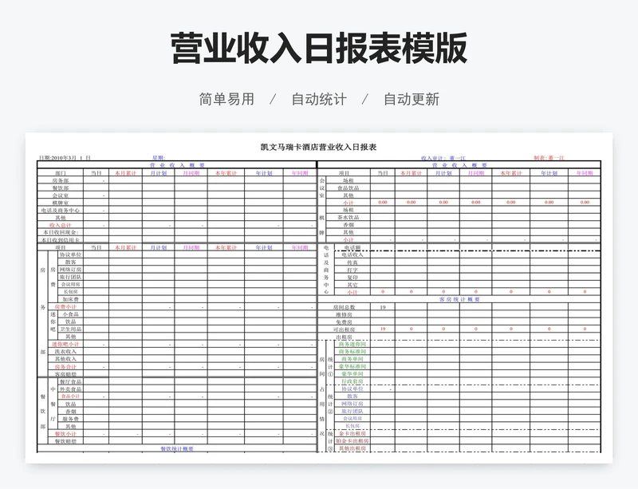Select the 部门 column header
Viewport: 638px width, 489px height.
(x=61, y=173)
